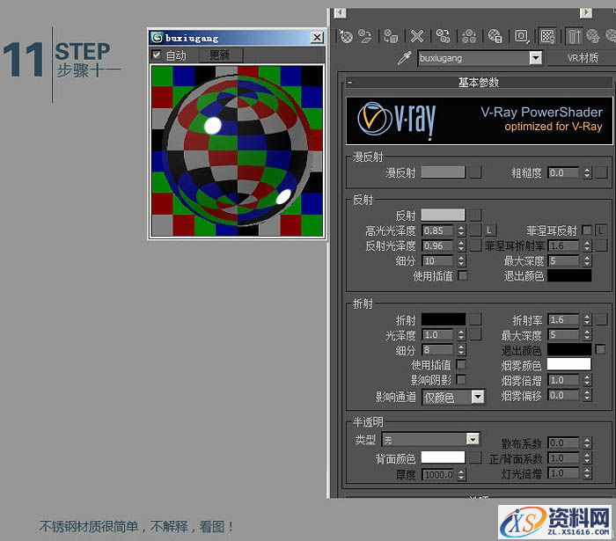Click the 反射 最大深度 value field
The image size is (616, 541).
pos(563,260)
